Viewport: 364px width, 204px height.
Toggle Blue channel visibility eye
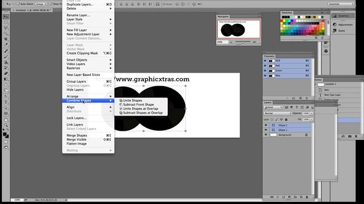point(265,75)
